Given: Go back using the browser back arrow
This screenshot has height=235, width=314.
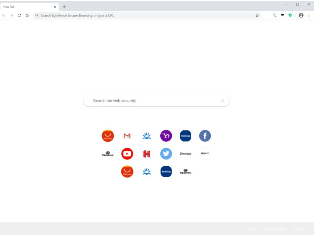Looking at the screenshot, I should pyautogui.click(x=4, y=15).
